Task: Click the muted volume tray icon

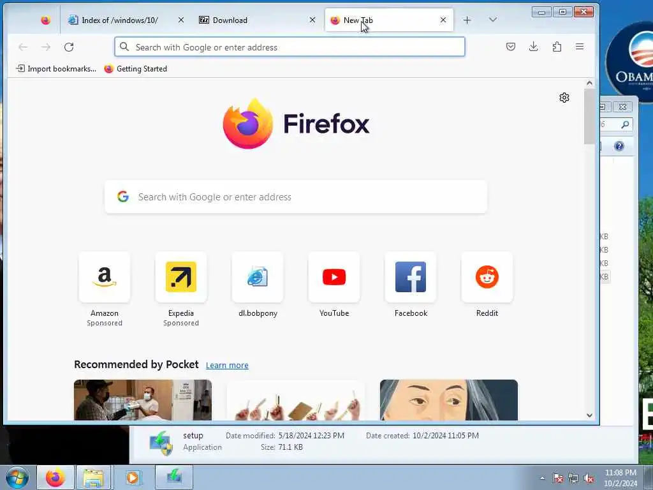Action: pos(589,479)
